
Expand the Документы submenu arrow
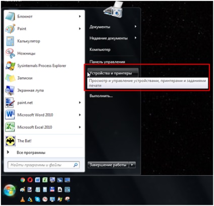pyautogui.click(x=135, y=26)
